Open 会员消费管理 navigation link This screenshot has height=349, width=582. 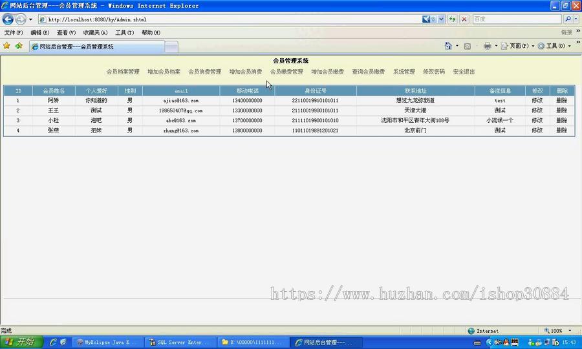(204, 72)
